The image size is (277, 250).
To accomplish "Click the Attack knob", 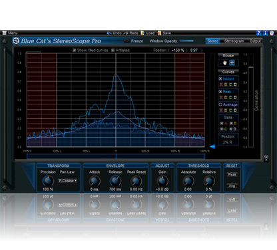I will tap(95, 181).
